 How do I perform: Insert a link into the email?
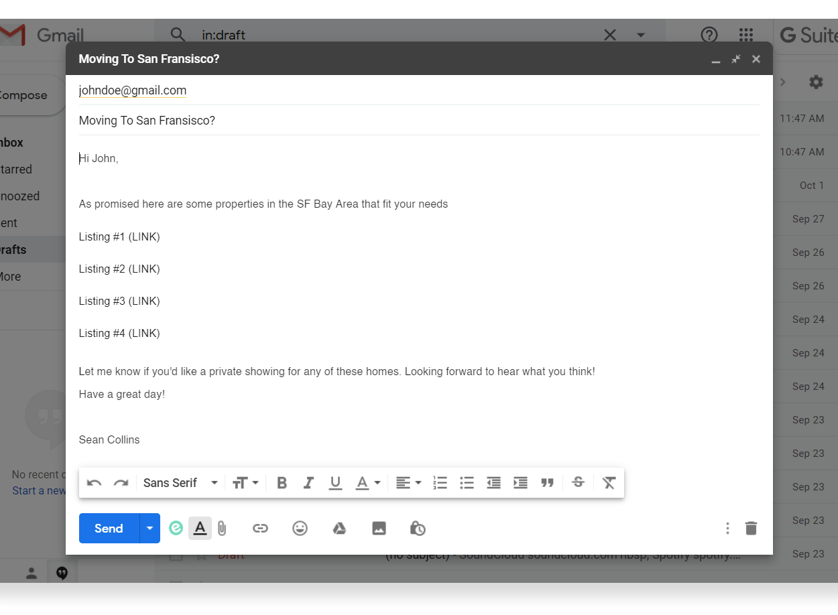point(260,528)
